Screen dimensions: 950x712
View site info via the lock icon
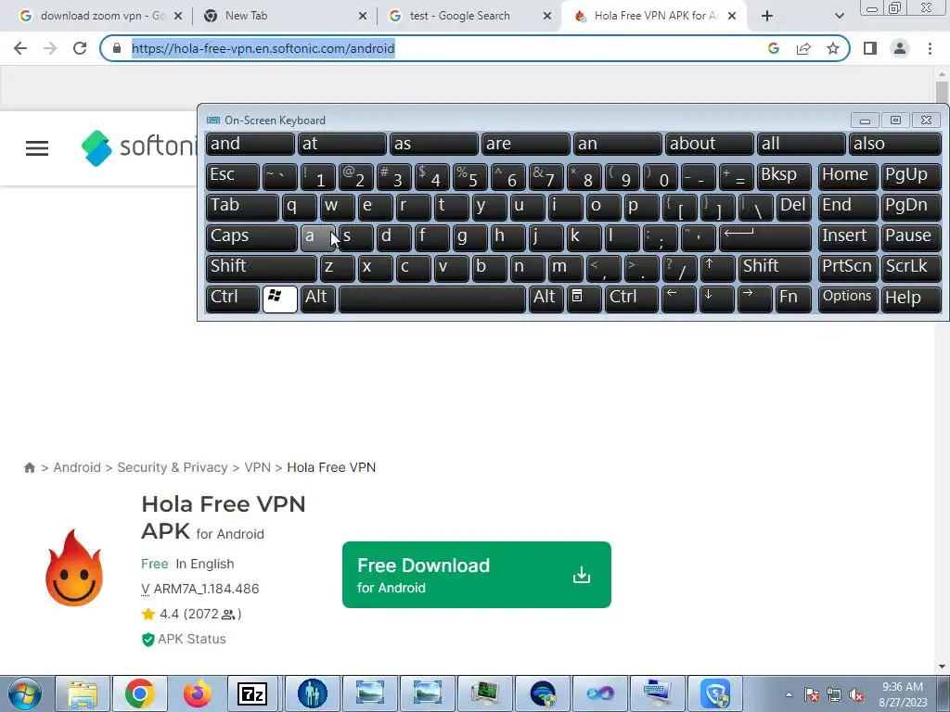click(116, 48)
